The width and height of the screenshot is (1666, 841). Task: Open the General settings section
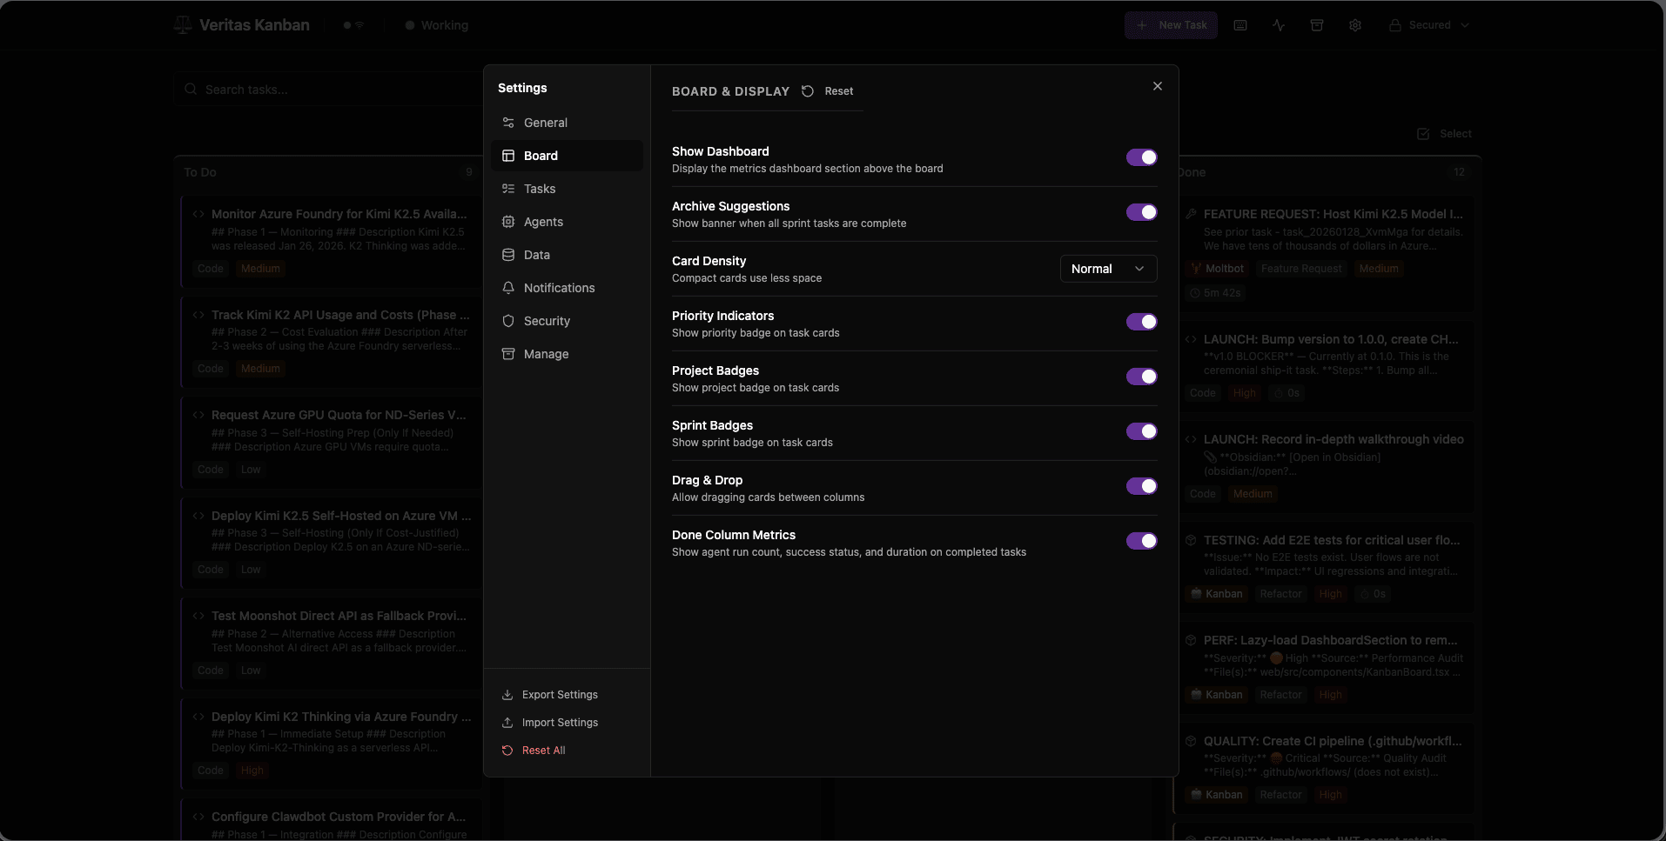pos(546,123)
